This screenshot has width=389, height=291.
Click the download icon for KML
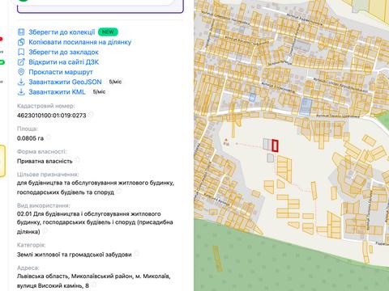pyautogui.click(x=21, y=92)
